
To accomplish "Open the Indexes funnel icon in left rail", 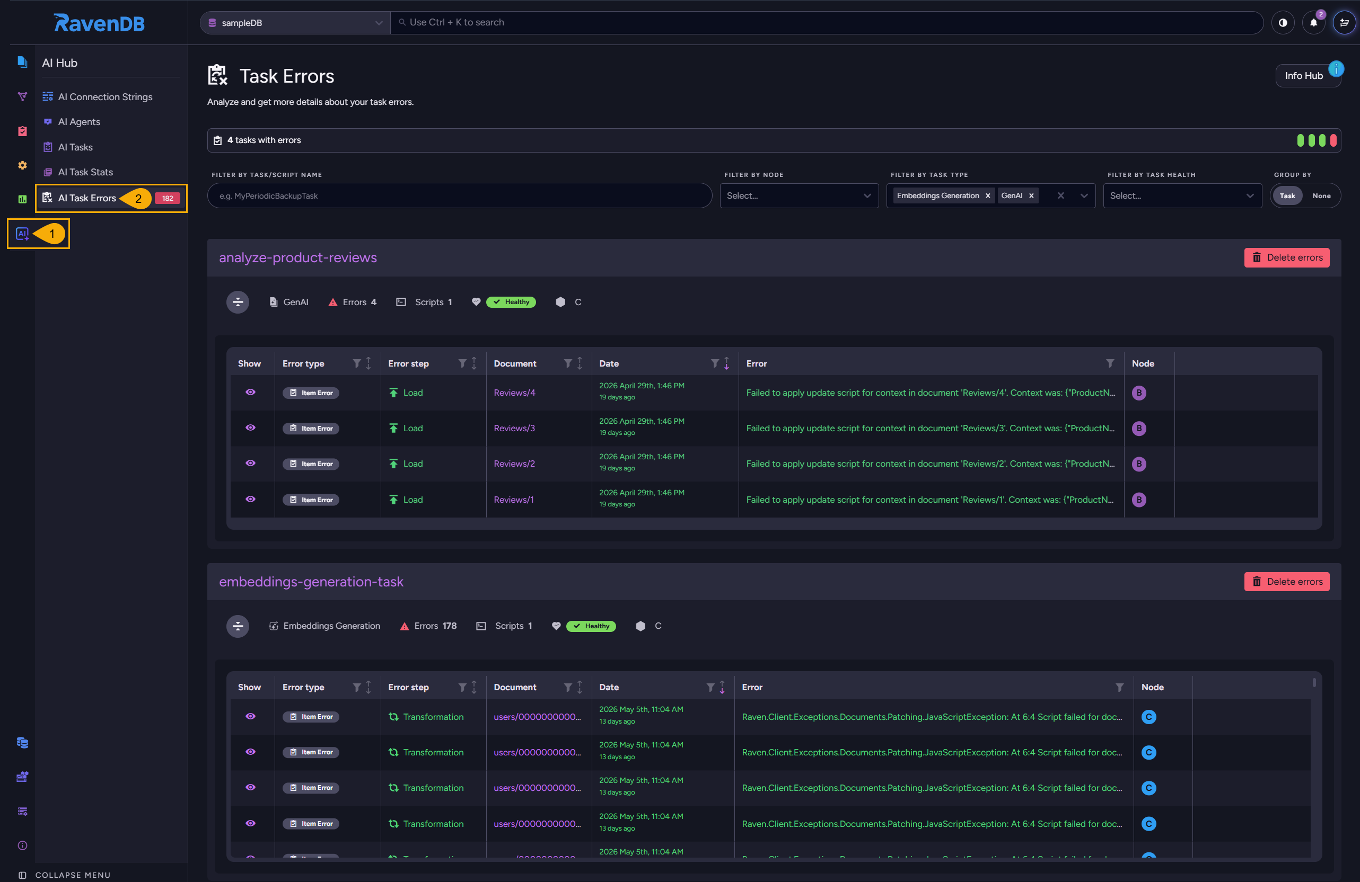I will (22, 96).
